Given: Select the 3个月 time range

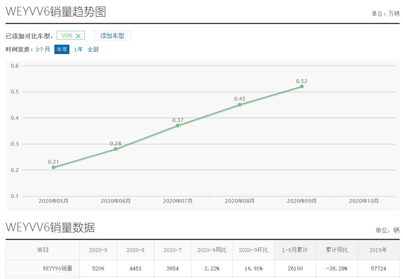Looking at the screenshot, I should (x=43, y=49).
